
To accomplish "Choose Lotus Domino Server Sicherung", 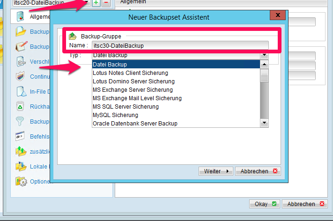I will click(x=176, y=81).
